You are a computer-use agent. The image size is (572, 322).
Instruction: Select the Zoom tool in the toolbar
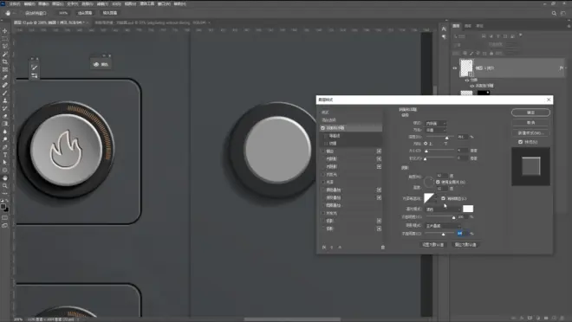(4, 186)
